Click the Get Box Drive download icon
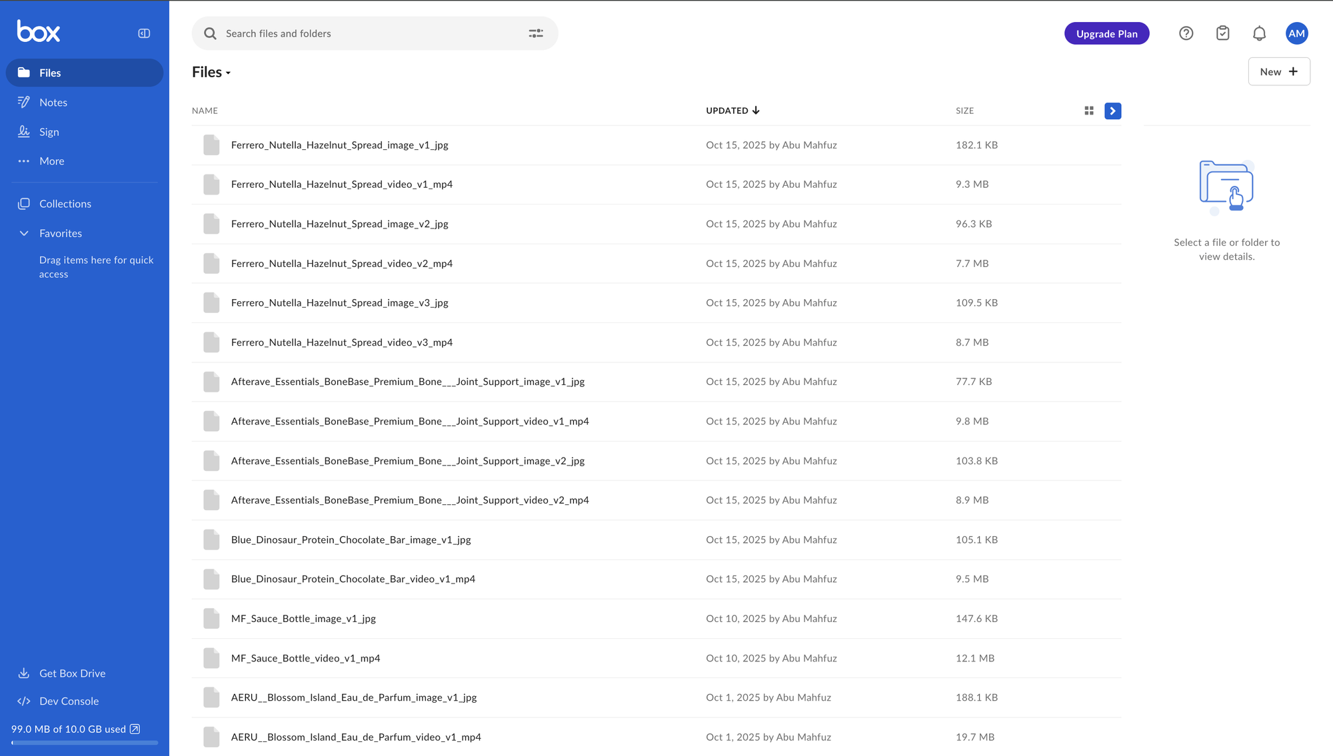This screenshot has width=1333, height=756. tap(24, 673)
